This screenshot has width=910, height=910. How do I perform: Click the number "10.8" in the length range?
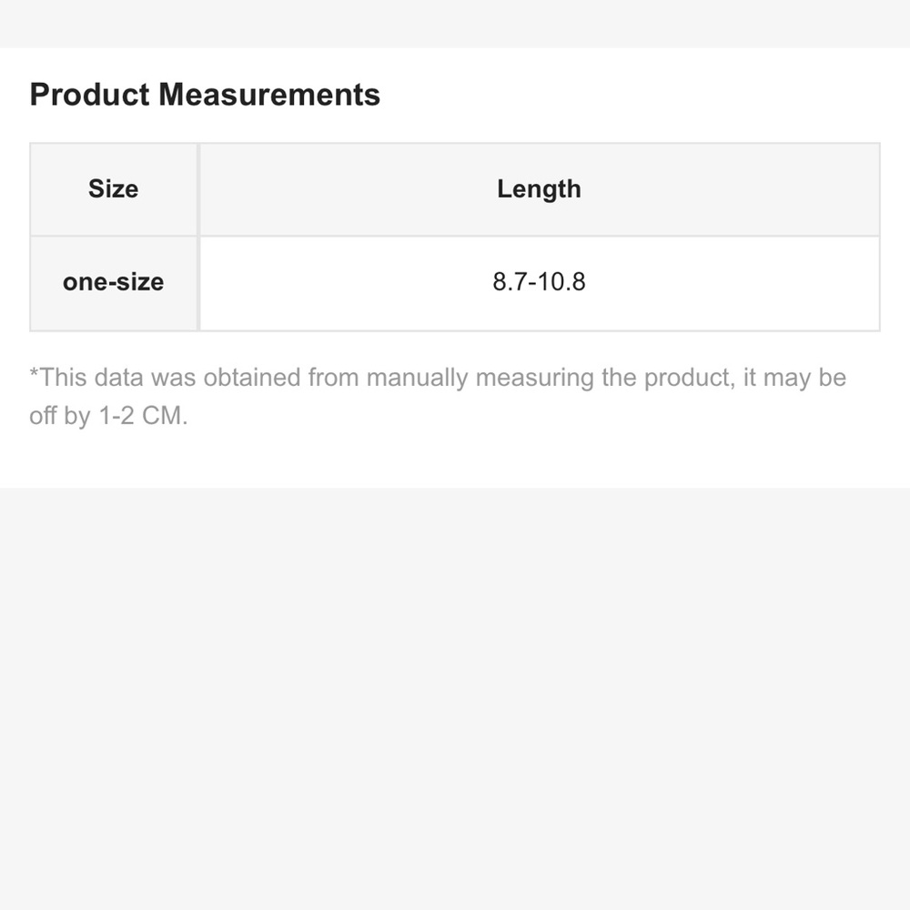[561, 281]
